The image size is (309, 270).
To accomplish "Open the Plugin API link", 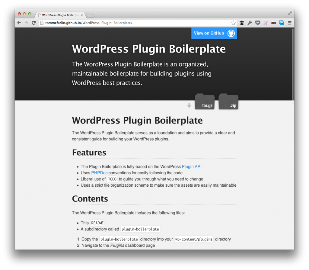I will click(192, 167).
